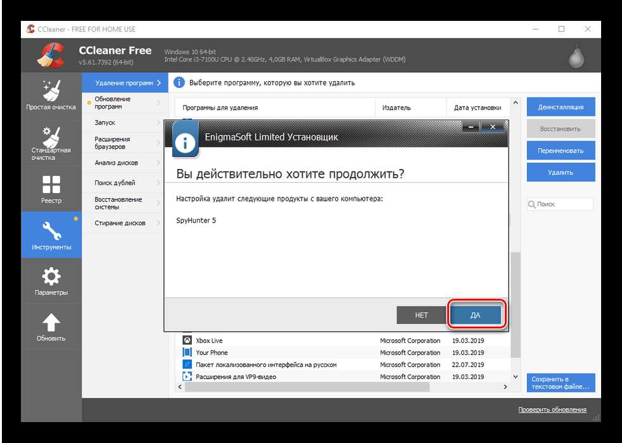Click the EnigmaSoft dialog info icon
The image size is (622, 443).
tap(185, 139)
